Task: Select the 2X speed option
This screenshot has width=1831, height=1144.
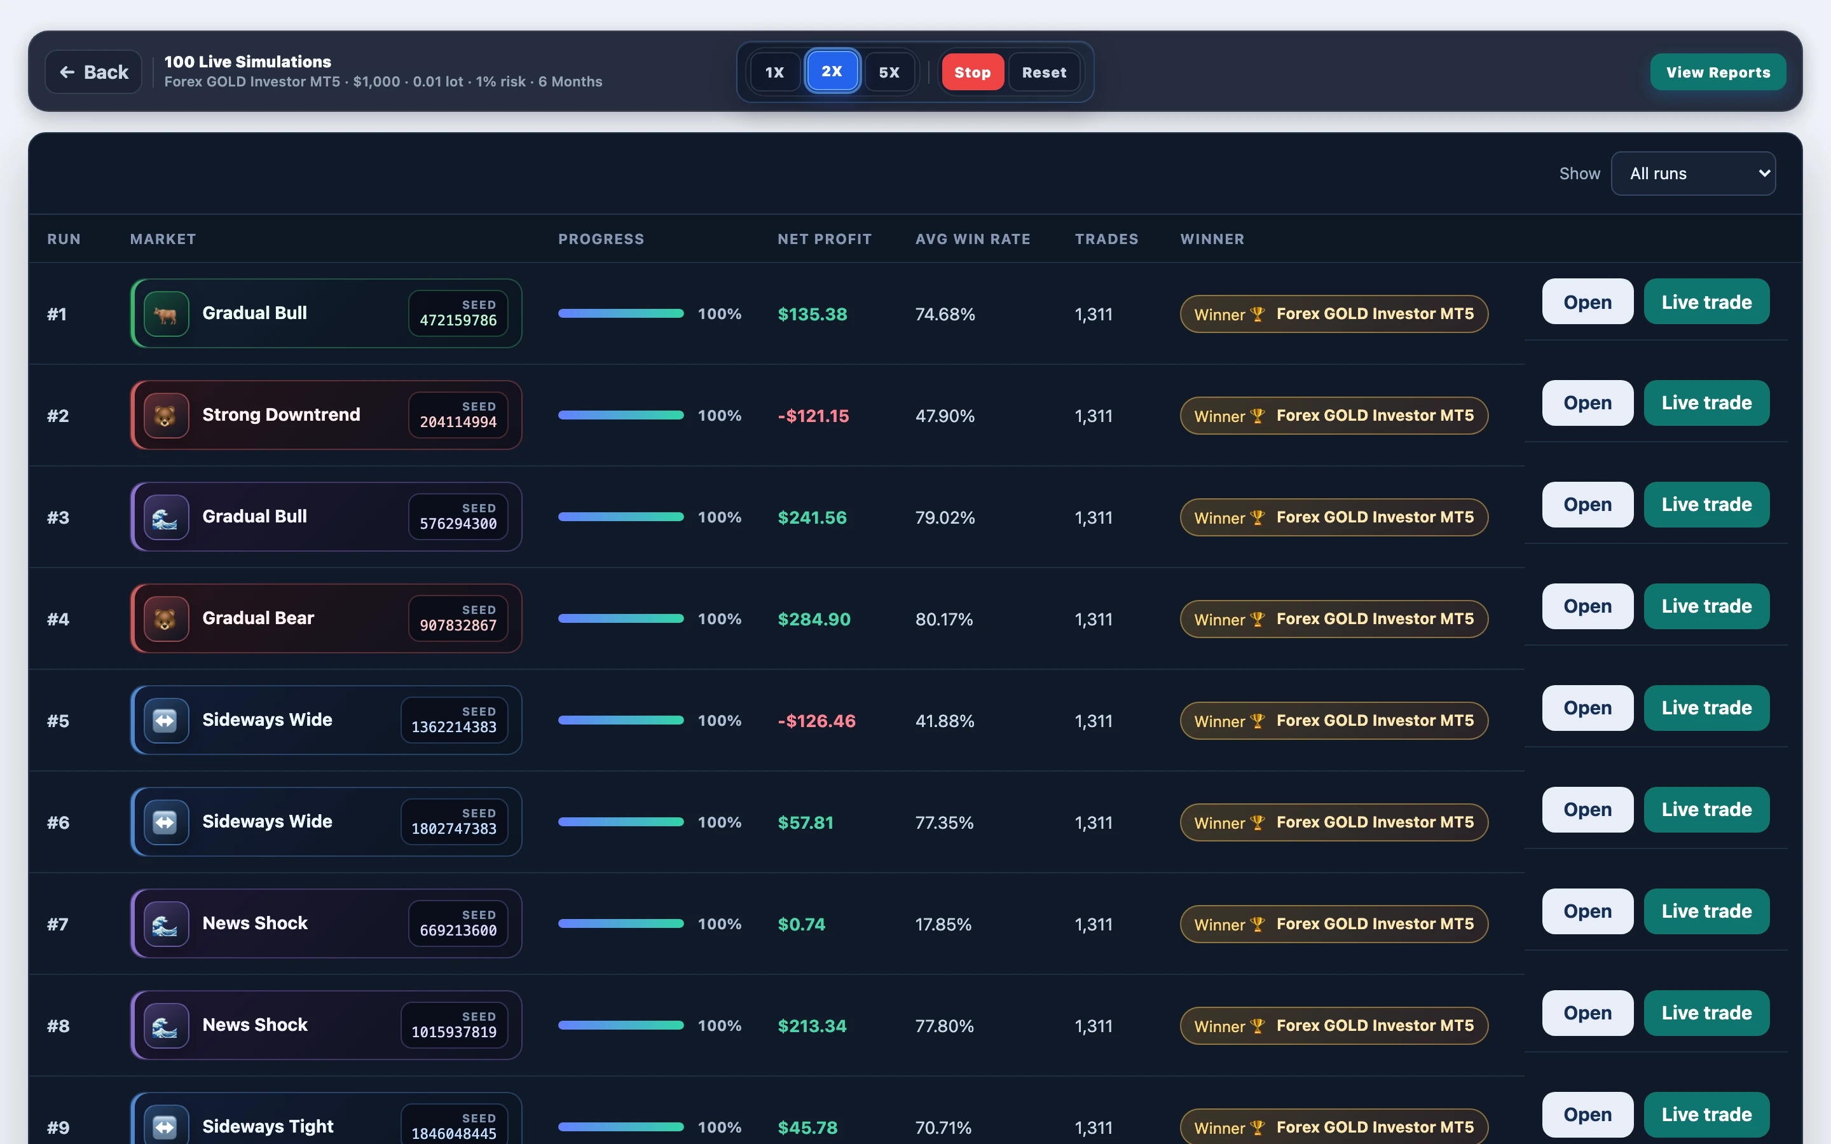Action: point(832,71)
